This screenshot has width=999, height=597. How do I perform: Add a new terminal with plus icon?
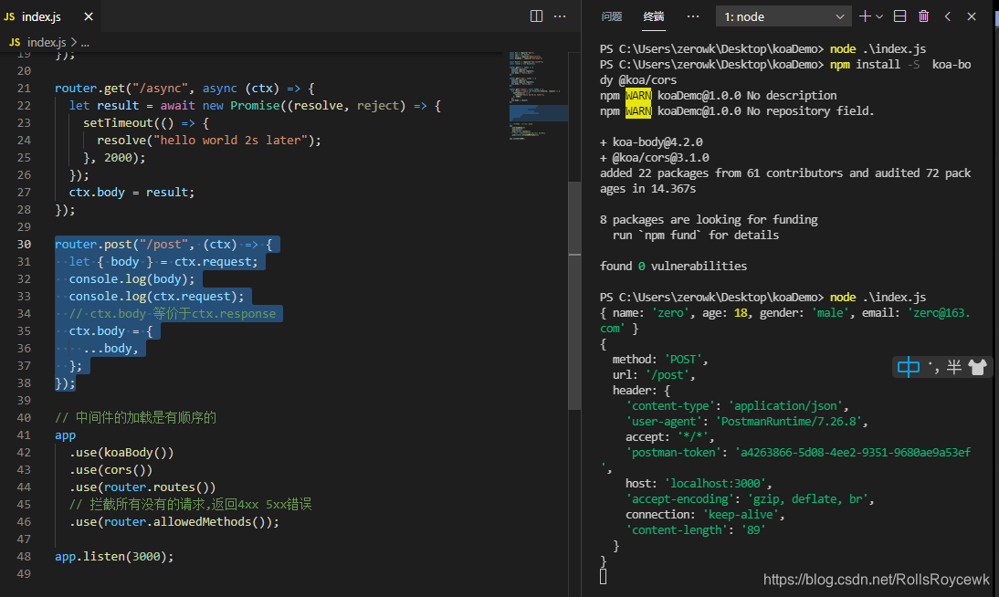coord(865,16)
